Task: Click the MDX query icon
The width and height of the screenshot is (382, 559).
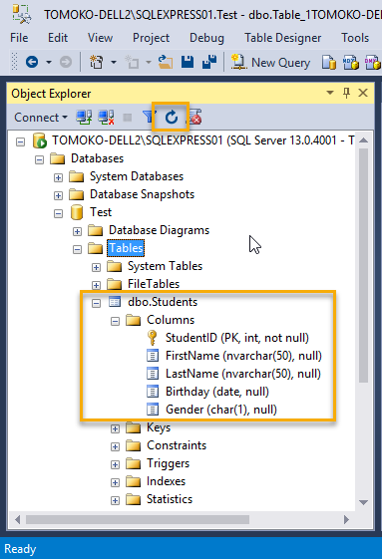Action: (351, 63)
